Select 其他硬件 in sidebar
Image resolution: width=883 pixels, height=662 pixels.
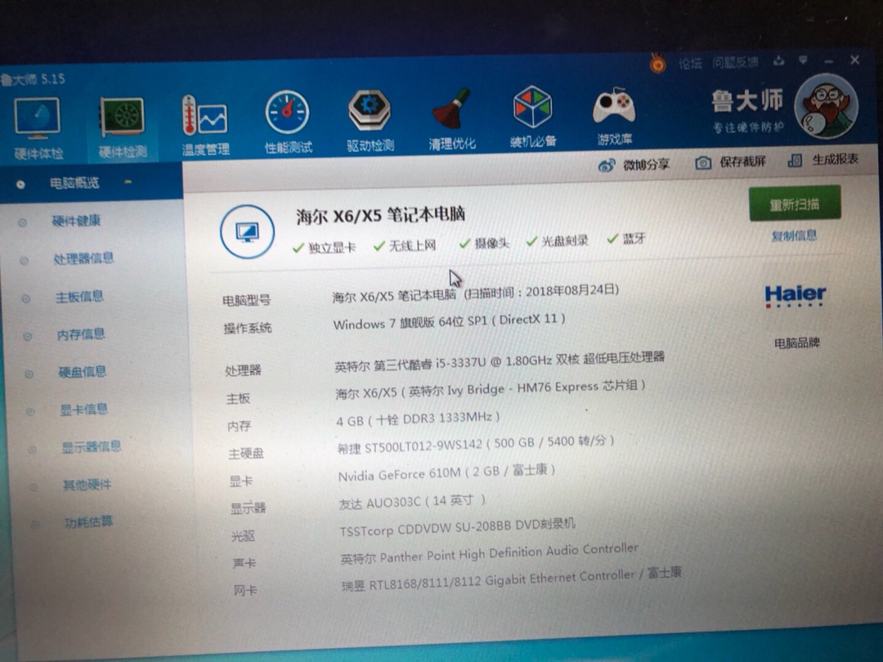(x=87, y=485)
